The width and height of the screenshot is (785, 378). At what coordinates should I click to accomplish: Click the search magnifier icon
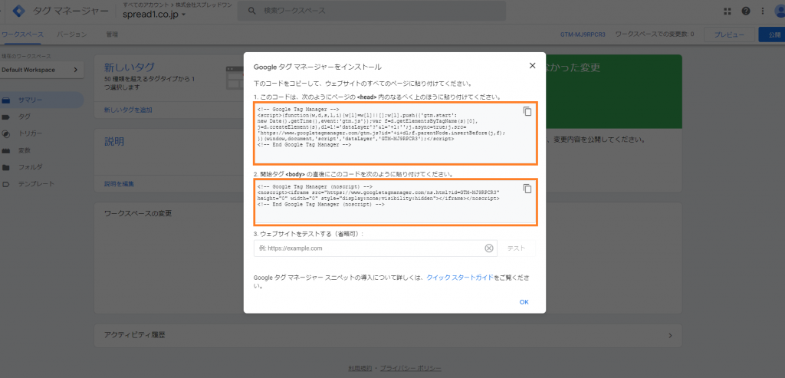[251, 11]
